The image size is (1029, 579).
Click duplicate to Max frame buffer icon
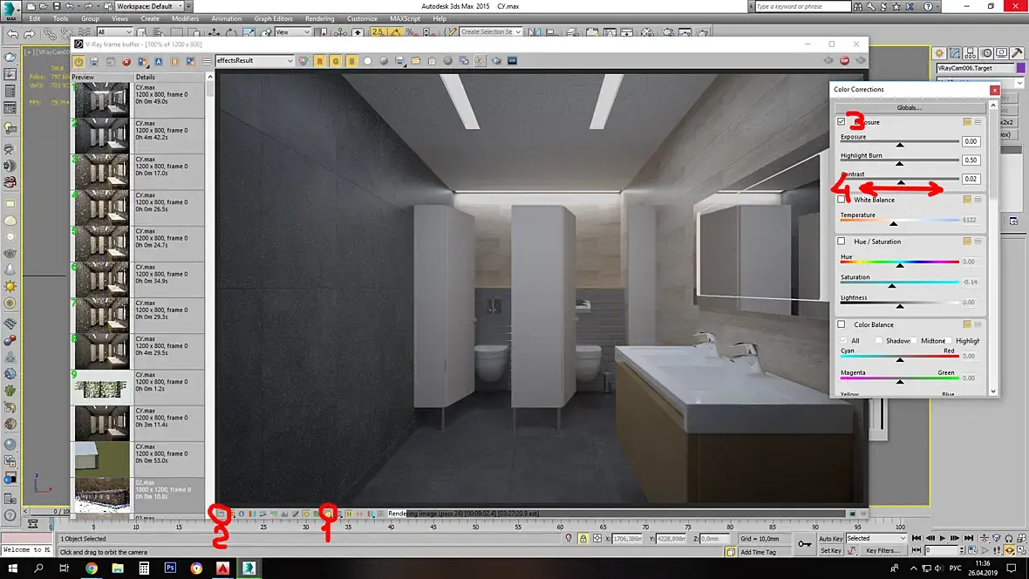pos(464,61)
